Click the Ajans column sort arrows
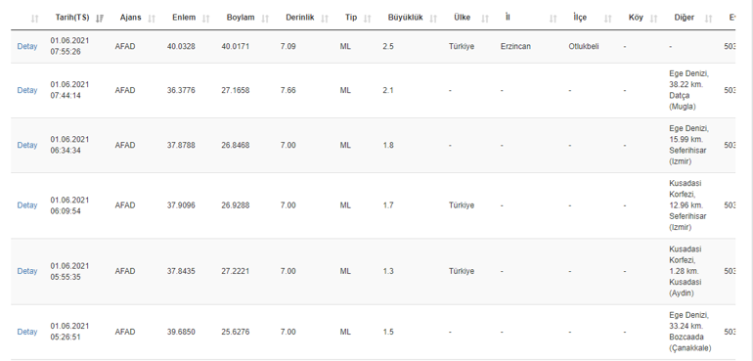Image resolution: width=753 pixels, height=361 pixels. click(152, 19)
